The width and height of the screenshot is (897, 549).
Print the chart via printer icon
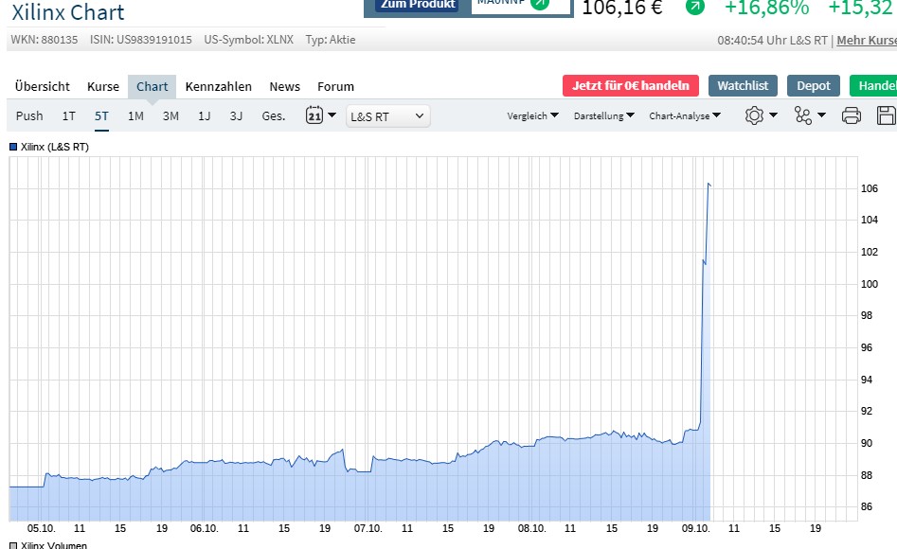(852, 115)
